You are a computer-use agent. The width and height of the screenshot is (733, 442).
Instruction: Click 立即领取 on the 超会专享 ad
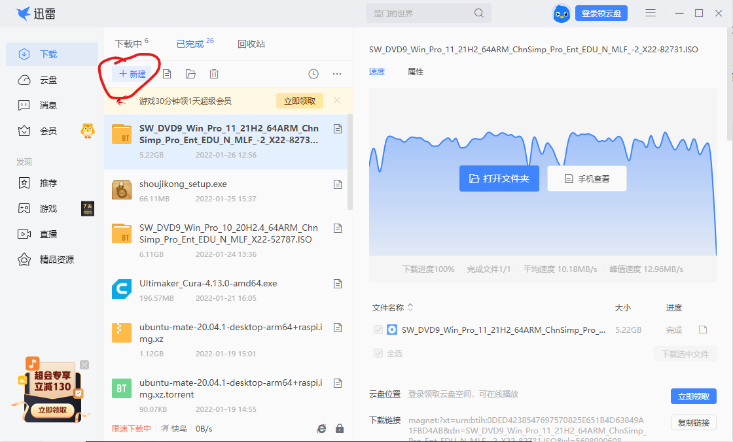tap(52, 410)
